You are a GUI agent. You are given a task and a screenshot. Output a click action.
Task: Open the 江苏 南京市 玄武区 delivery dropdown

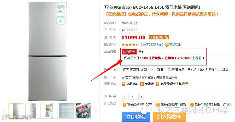[138, 69]
